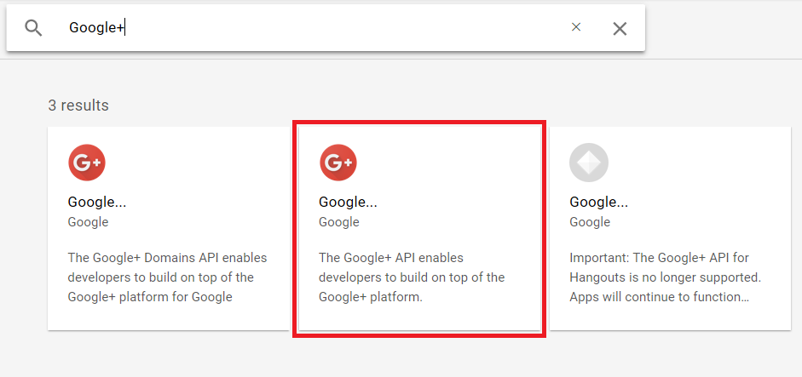802x377 pixels.
Task: Open the "Google..." title on the highlighted middle card
Action: (348, 203)
